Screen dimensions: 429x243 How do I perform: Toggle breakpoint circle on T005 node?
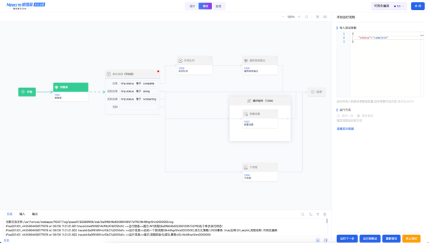point(276,58)
